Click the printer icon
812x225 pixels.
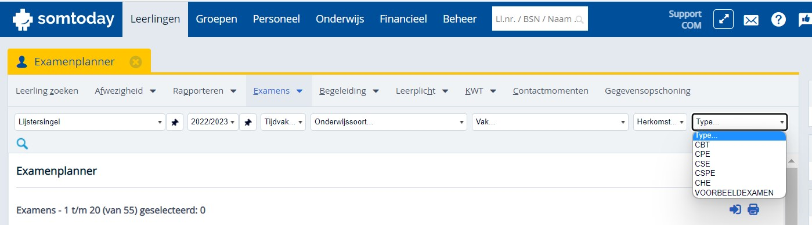tap(753, 209)
